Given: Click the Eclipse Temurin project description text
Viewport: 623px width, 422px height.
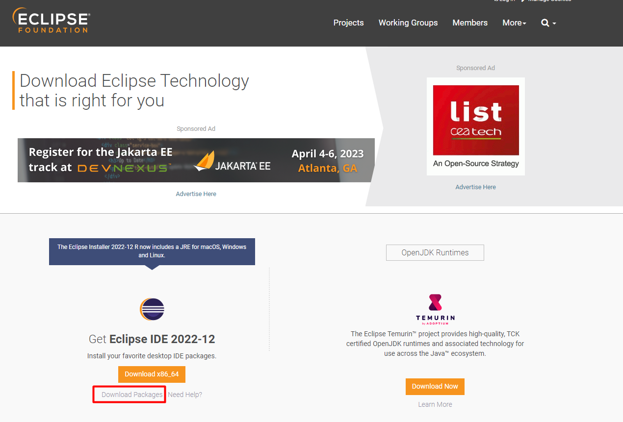Looking at the screenshot, I should point(435,344).
